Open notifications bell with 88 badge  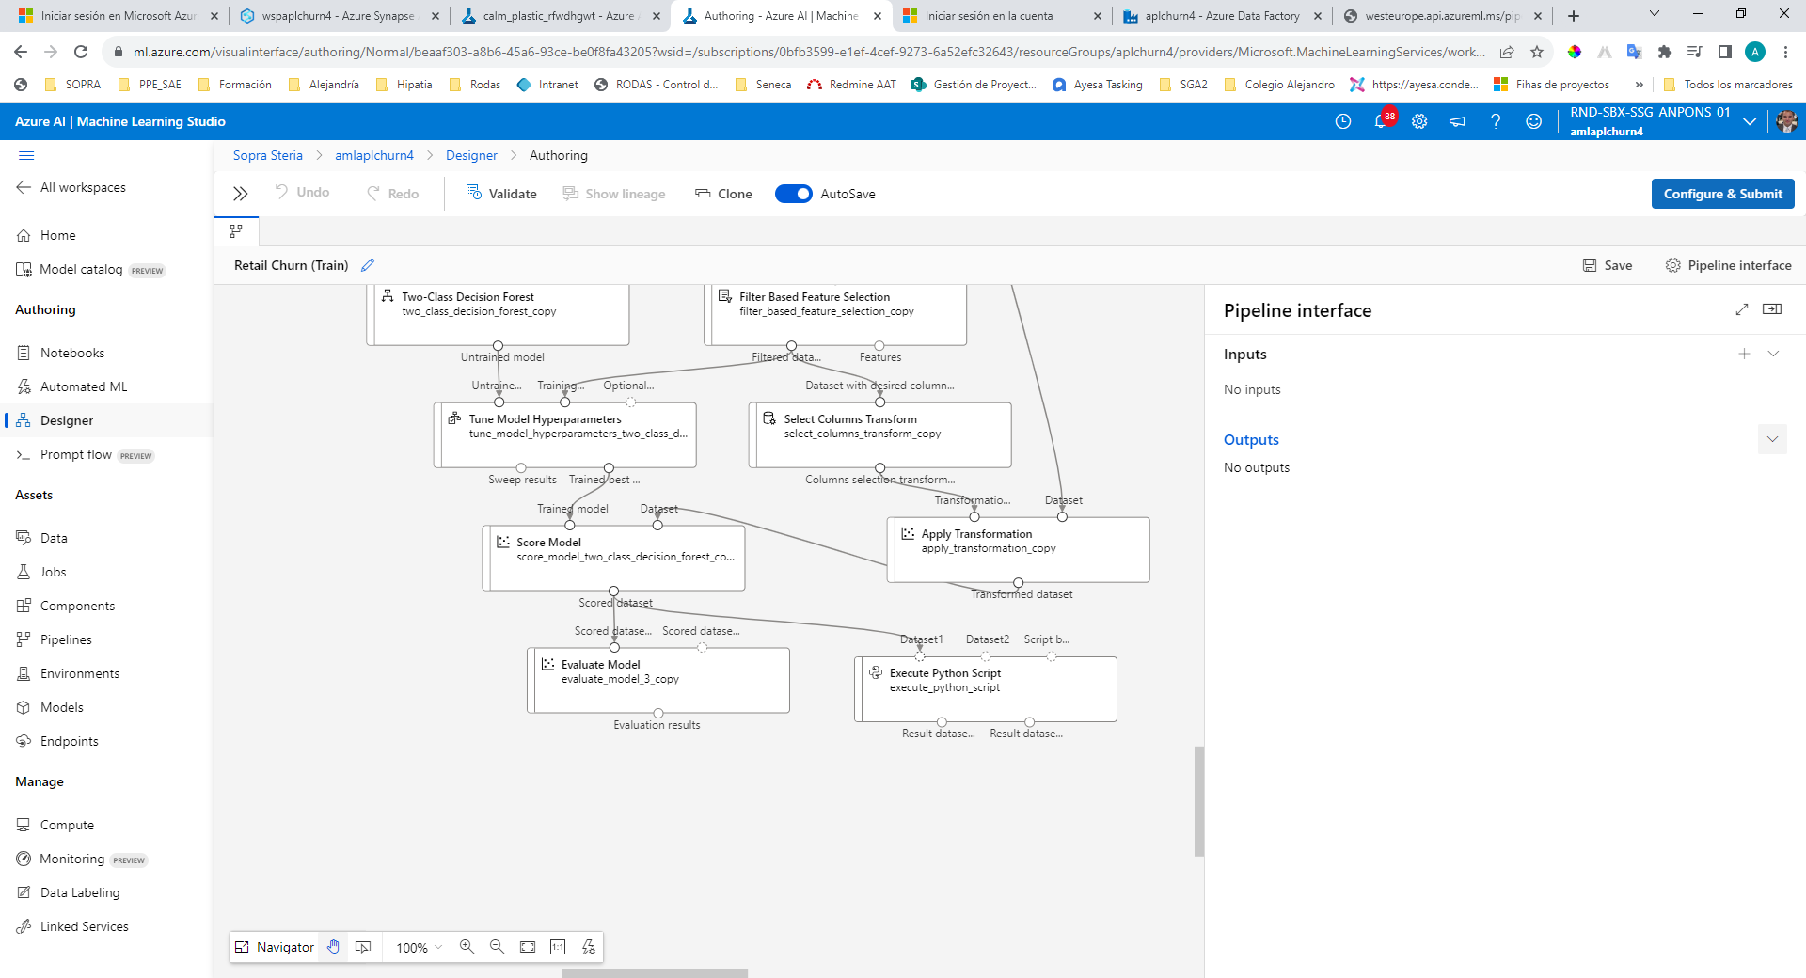coord(1382,121)
